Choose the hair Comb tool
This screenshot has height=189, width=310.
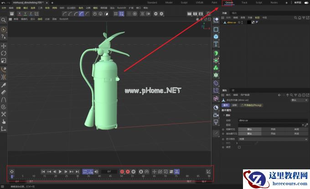tap(4, 92)
